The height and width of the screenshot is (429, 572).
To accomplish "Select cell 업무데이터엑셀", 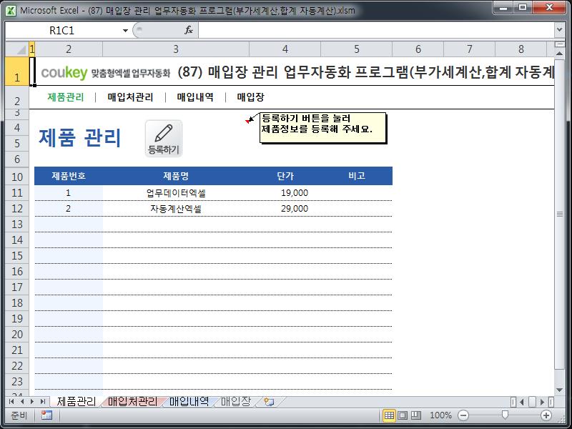I will [x=176, y=192].
